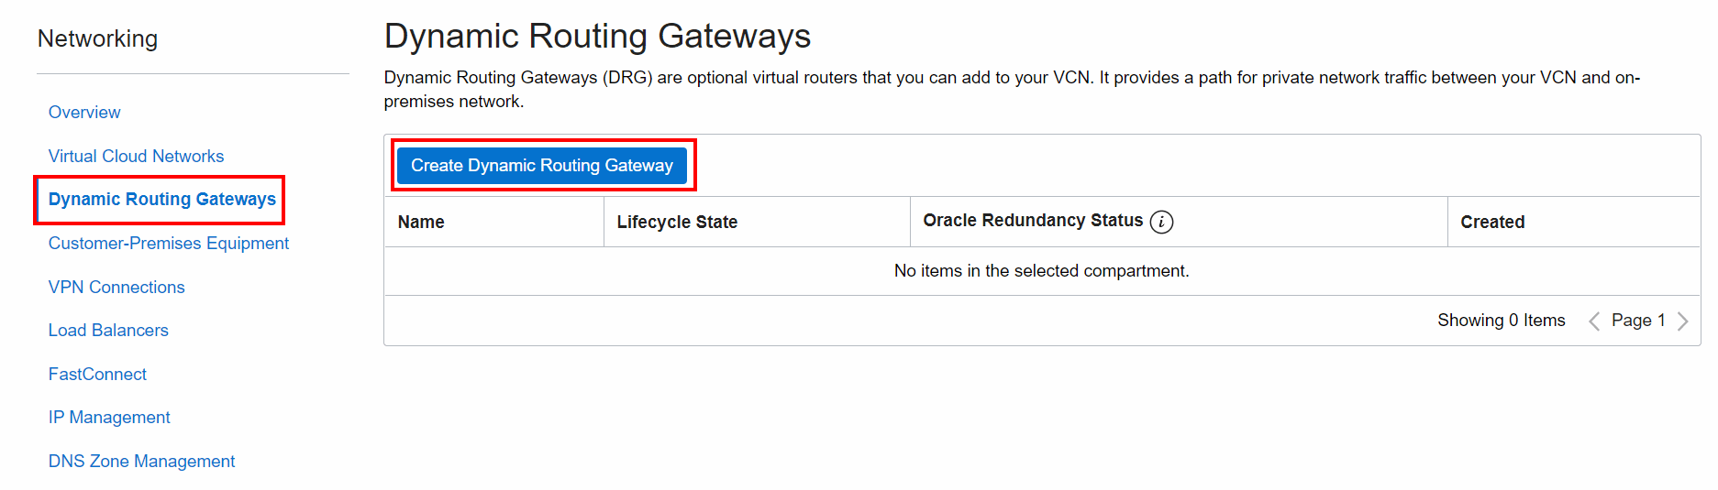Go to DNS Zone Management

pyautogui.click(x=141, y=462)
